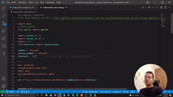The height and width of the screenshot is (97, 173).
Task: Synchronize changes icon in status bar
Action: 18,92
